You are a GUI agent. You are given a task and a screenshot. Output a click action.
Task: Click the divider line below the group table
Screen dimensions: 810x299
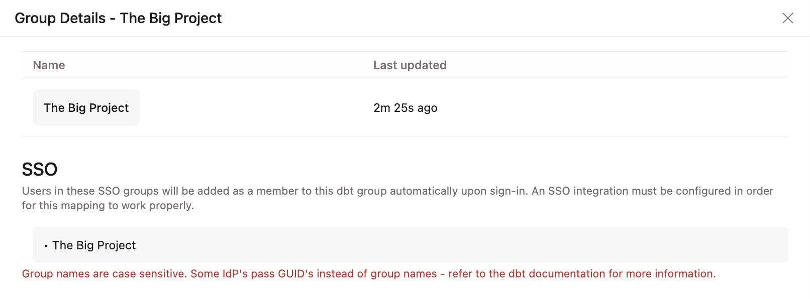pyautogui.click(x=405, y=136)
